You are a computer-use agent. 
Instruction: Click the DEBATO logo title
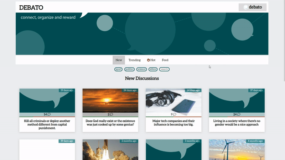click(x=31, y=7)
